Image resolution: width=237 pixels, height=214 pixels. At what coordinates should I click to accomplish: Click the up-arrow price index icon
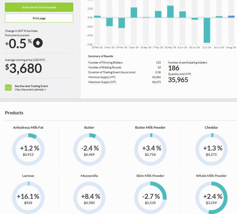pos(38,43)
